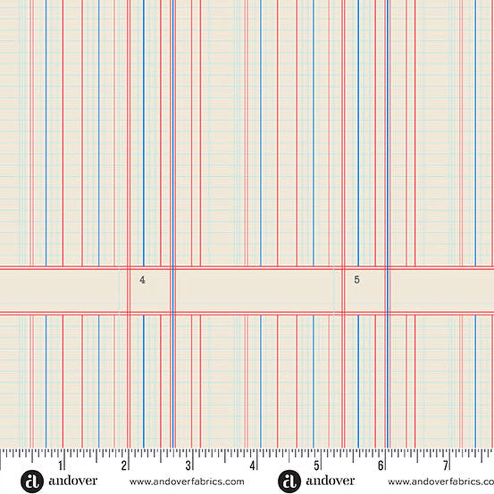The height and width of the screenshot is (494, 494).
Task: Click the right 'andover' brand wordmark
Action: (x=330, y=481)
